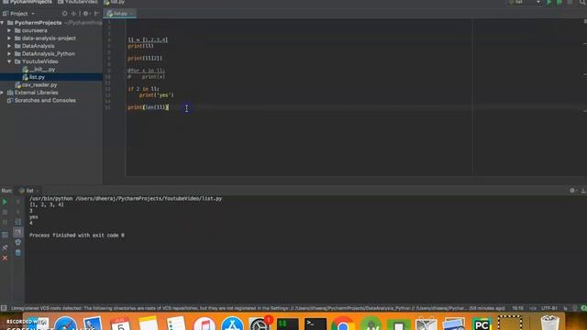Viewport: 587px width, 330px height.
Task: Click the 'if 2 in l1:' code line
Action: [143, 89]
